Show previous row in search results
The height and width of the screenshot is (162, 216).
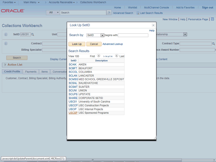99,56
